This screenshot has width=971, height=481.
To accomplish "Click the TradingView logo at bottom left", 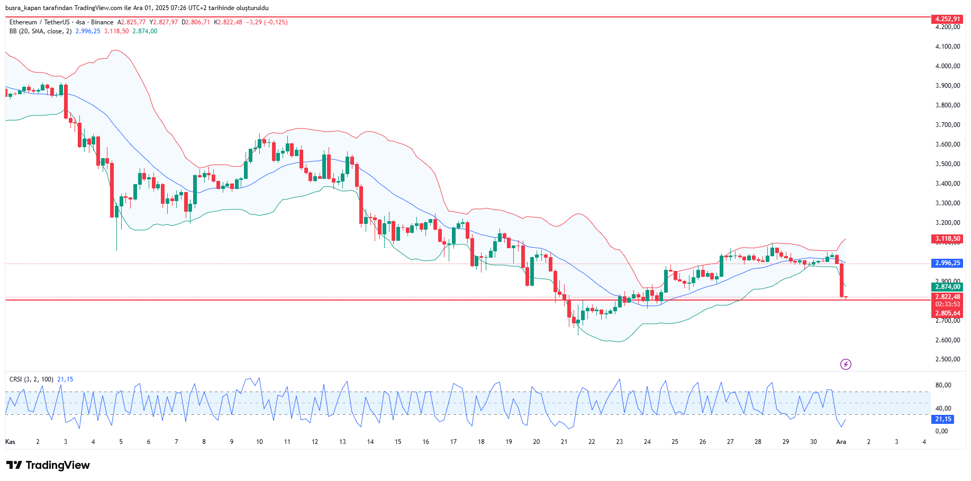I will coord(48,465).
